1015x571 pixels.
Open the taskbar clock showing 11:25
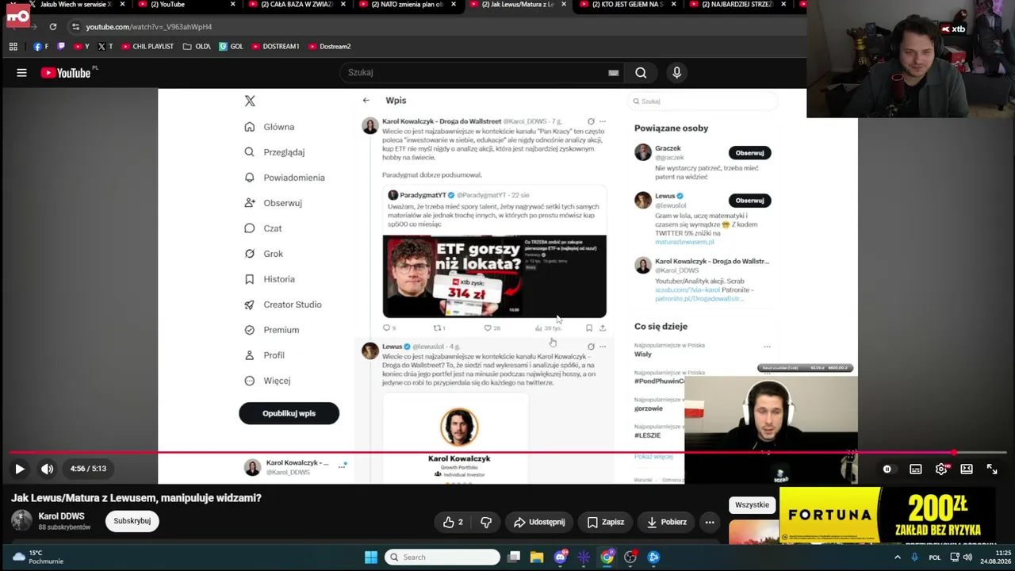[x=996, y=558]
